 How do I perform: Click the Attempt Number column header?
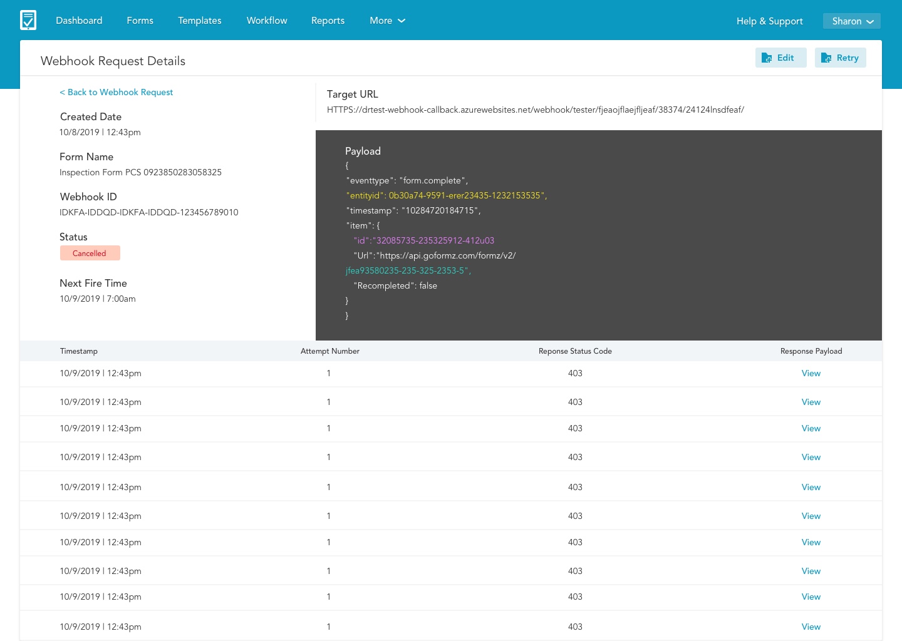pyautogui.click(x=329, y=351)
